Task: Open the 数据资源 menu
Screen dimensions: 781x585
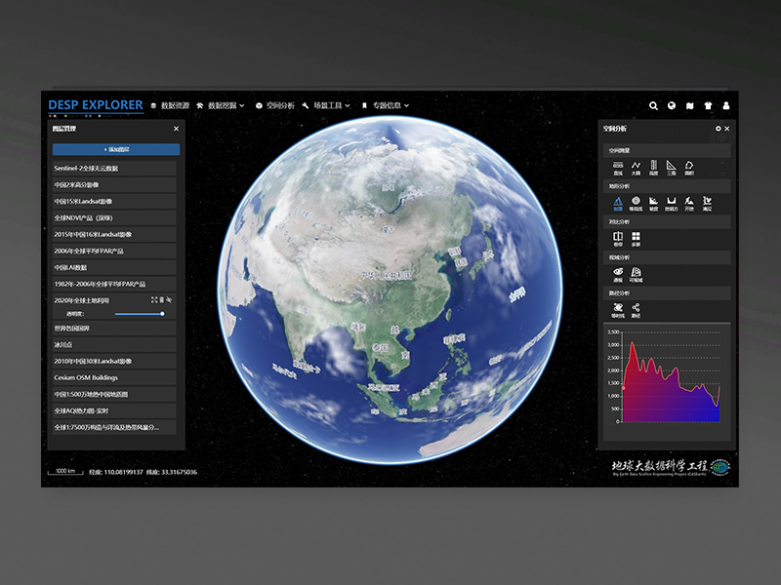Action: (170, 105)
